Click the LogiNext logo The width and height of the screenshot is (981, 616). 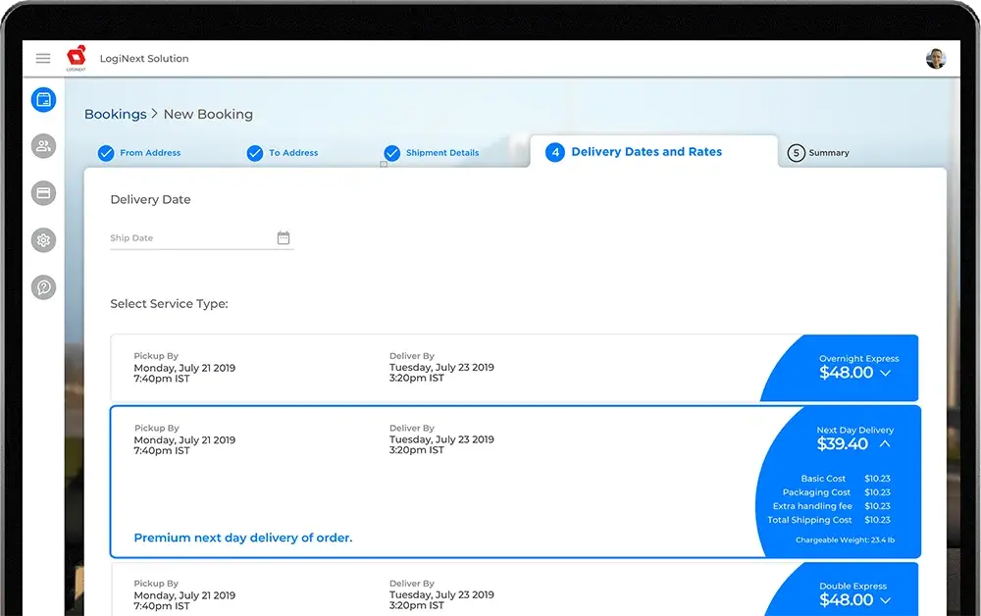pos(77,58)
